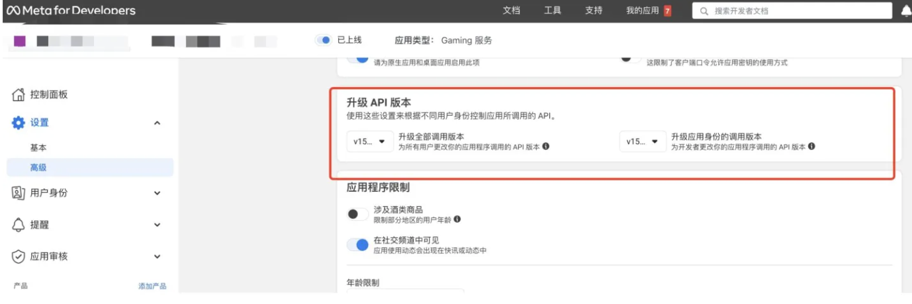Disable the 在社交频道中可见 toggle
912x304 pixels.
[x=357, y=245]
